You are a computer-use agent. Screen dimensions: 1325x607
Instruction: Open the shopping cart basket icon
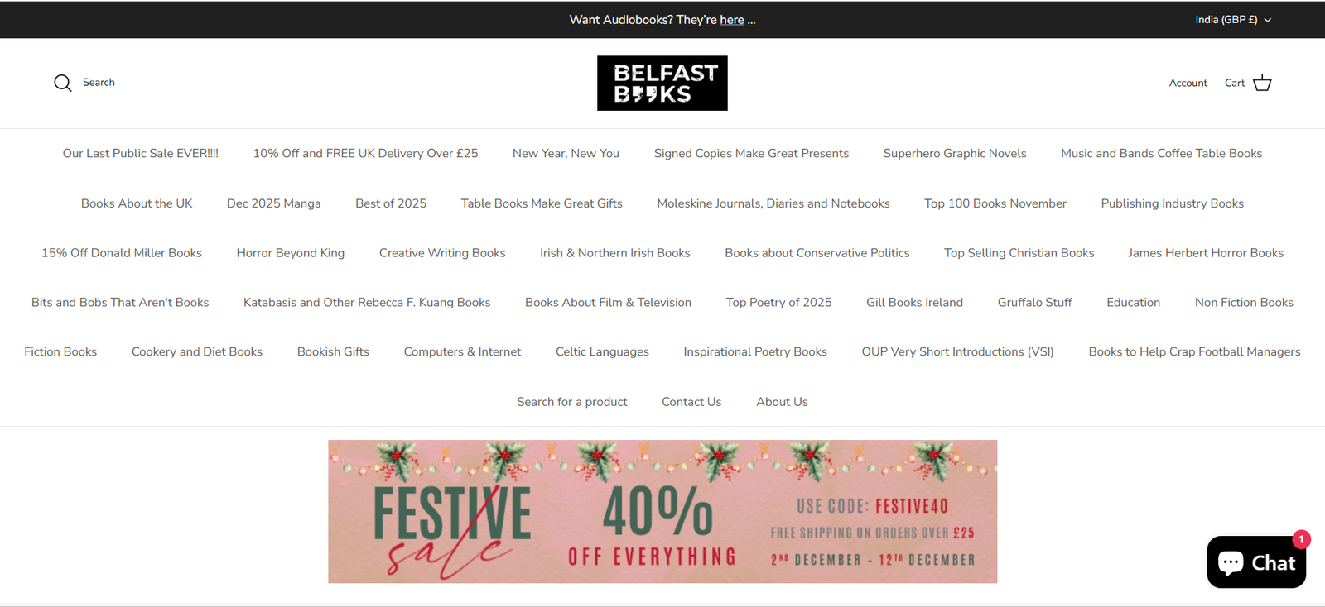tap(1262, 83)
